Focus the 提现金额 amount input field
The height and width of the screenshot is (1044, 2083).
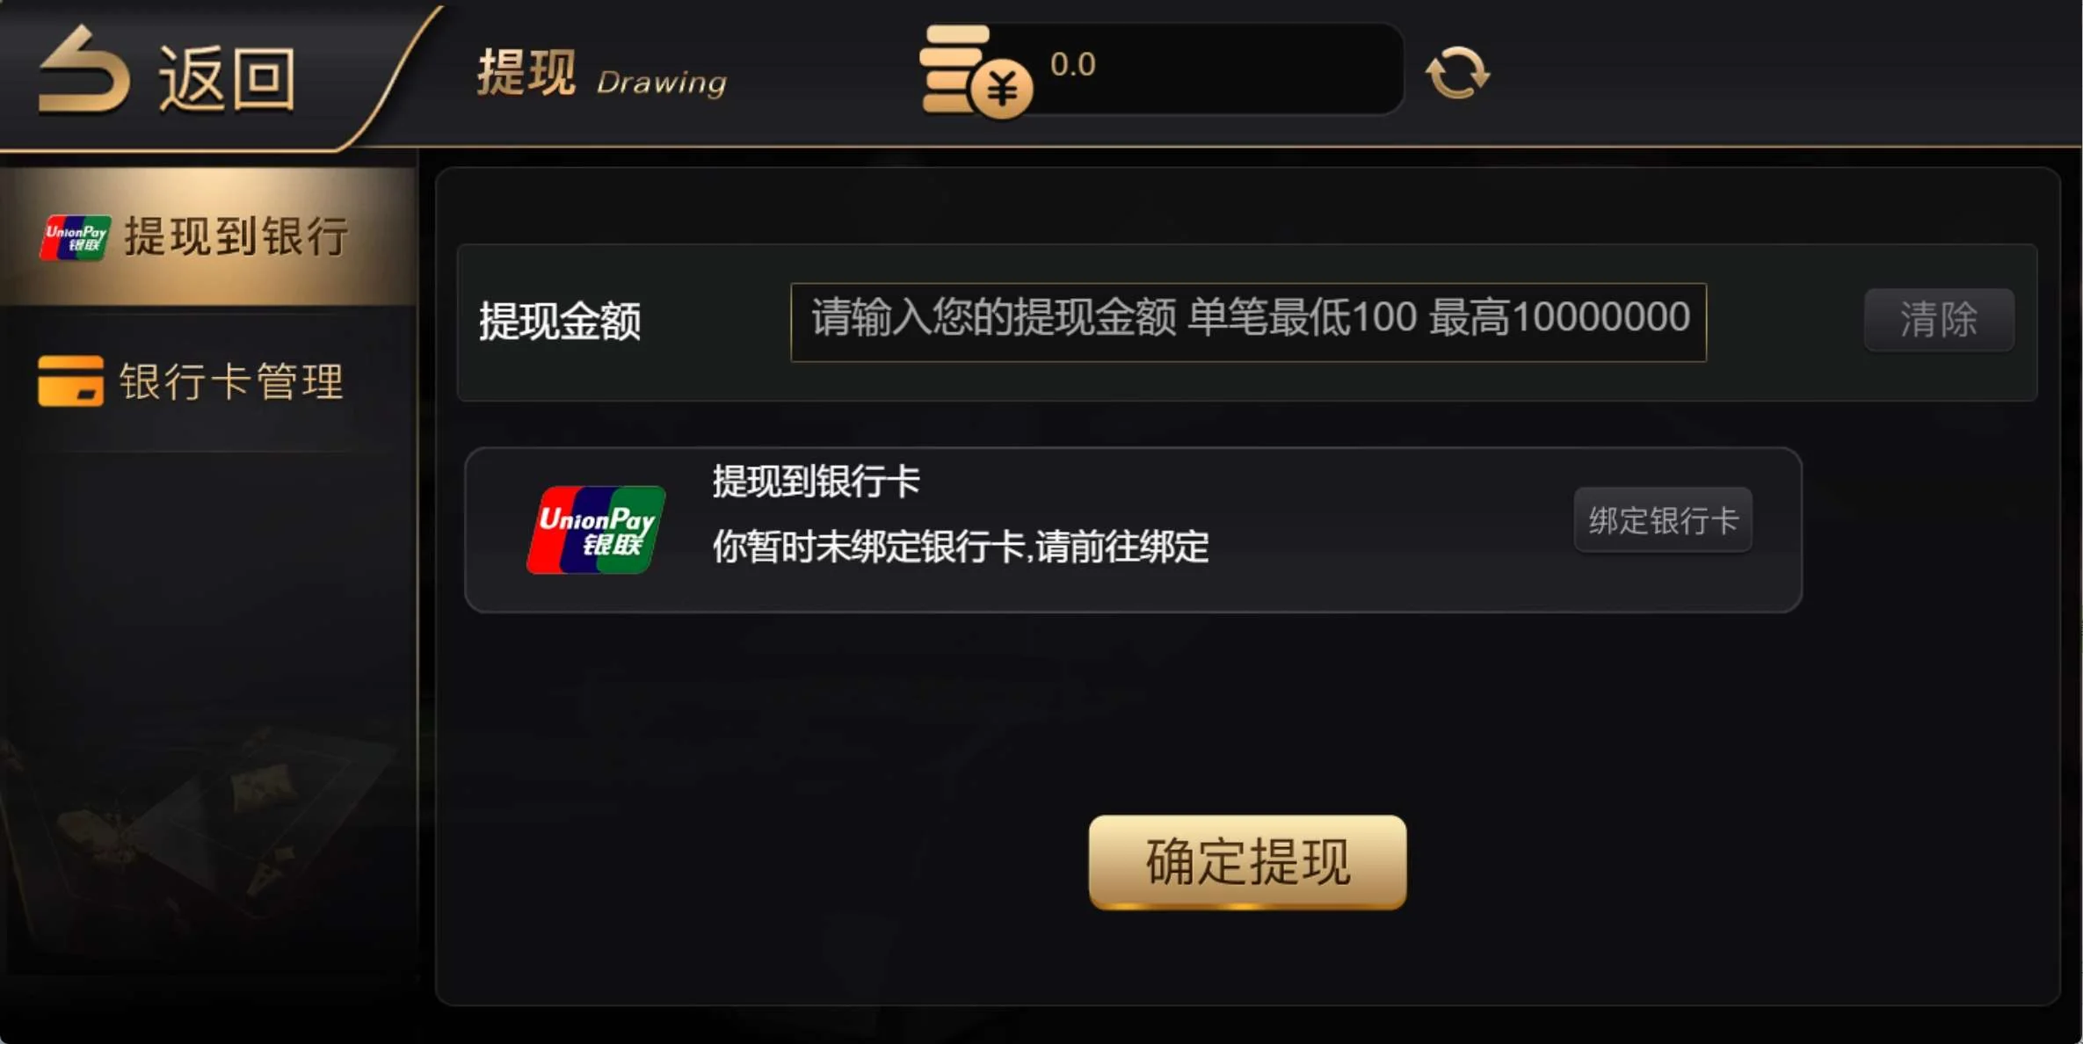1248,322
